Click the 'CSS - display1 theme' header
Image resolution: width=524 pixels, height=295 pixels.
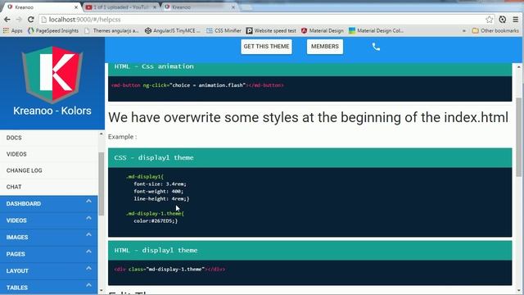309,157
